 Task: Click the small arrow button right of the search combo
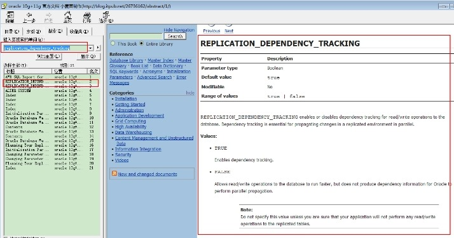99,48
